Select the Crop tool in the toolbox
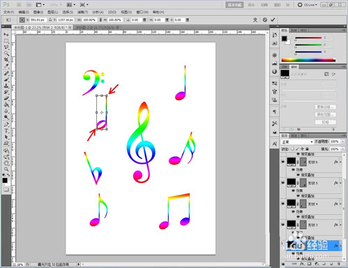Screen dimensions: 348x268 [7, 59]
